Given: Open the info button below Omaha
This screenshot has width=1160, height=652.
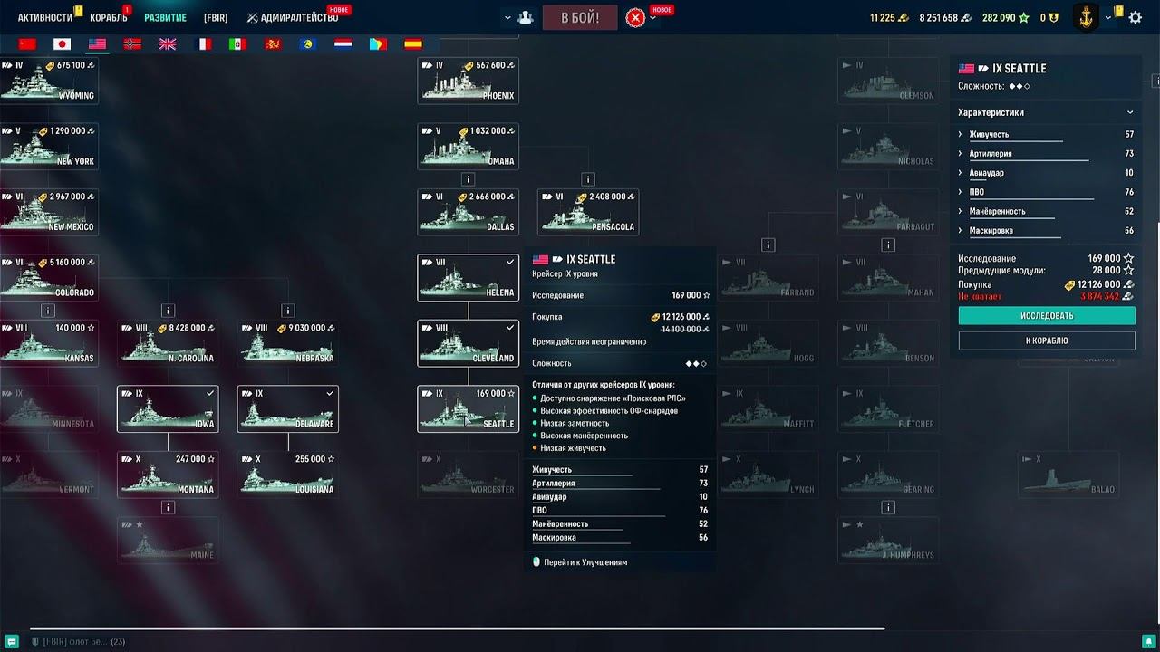Looking at the screenshot, I should click(x=468, y=179).
